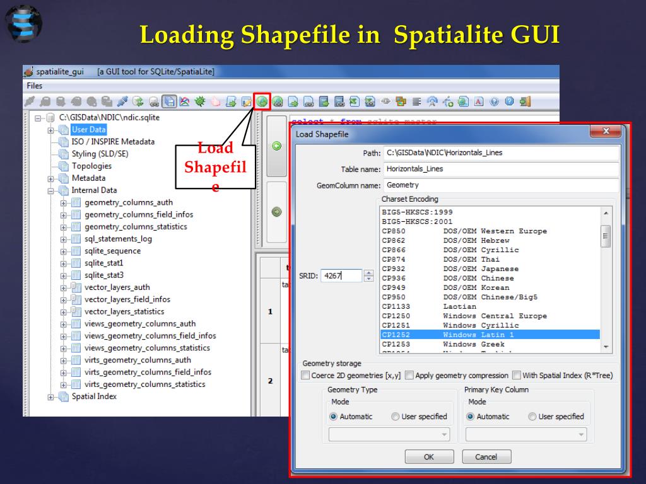
Task: Click charset list scroll down arrow
Action: [606, 347]
